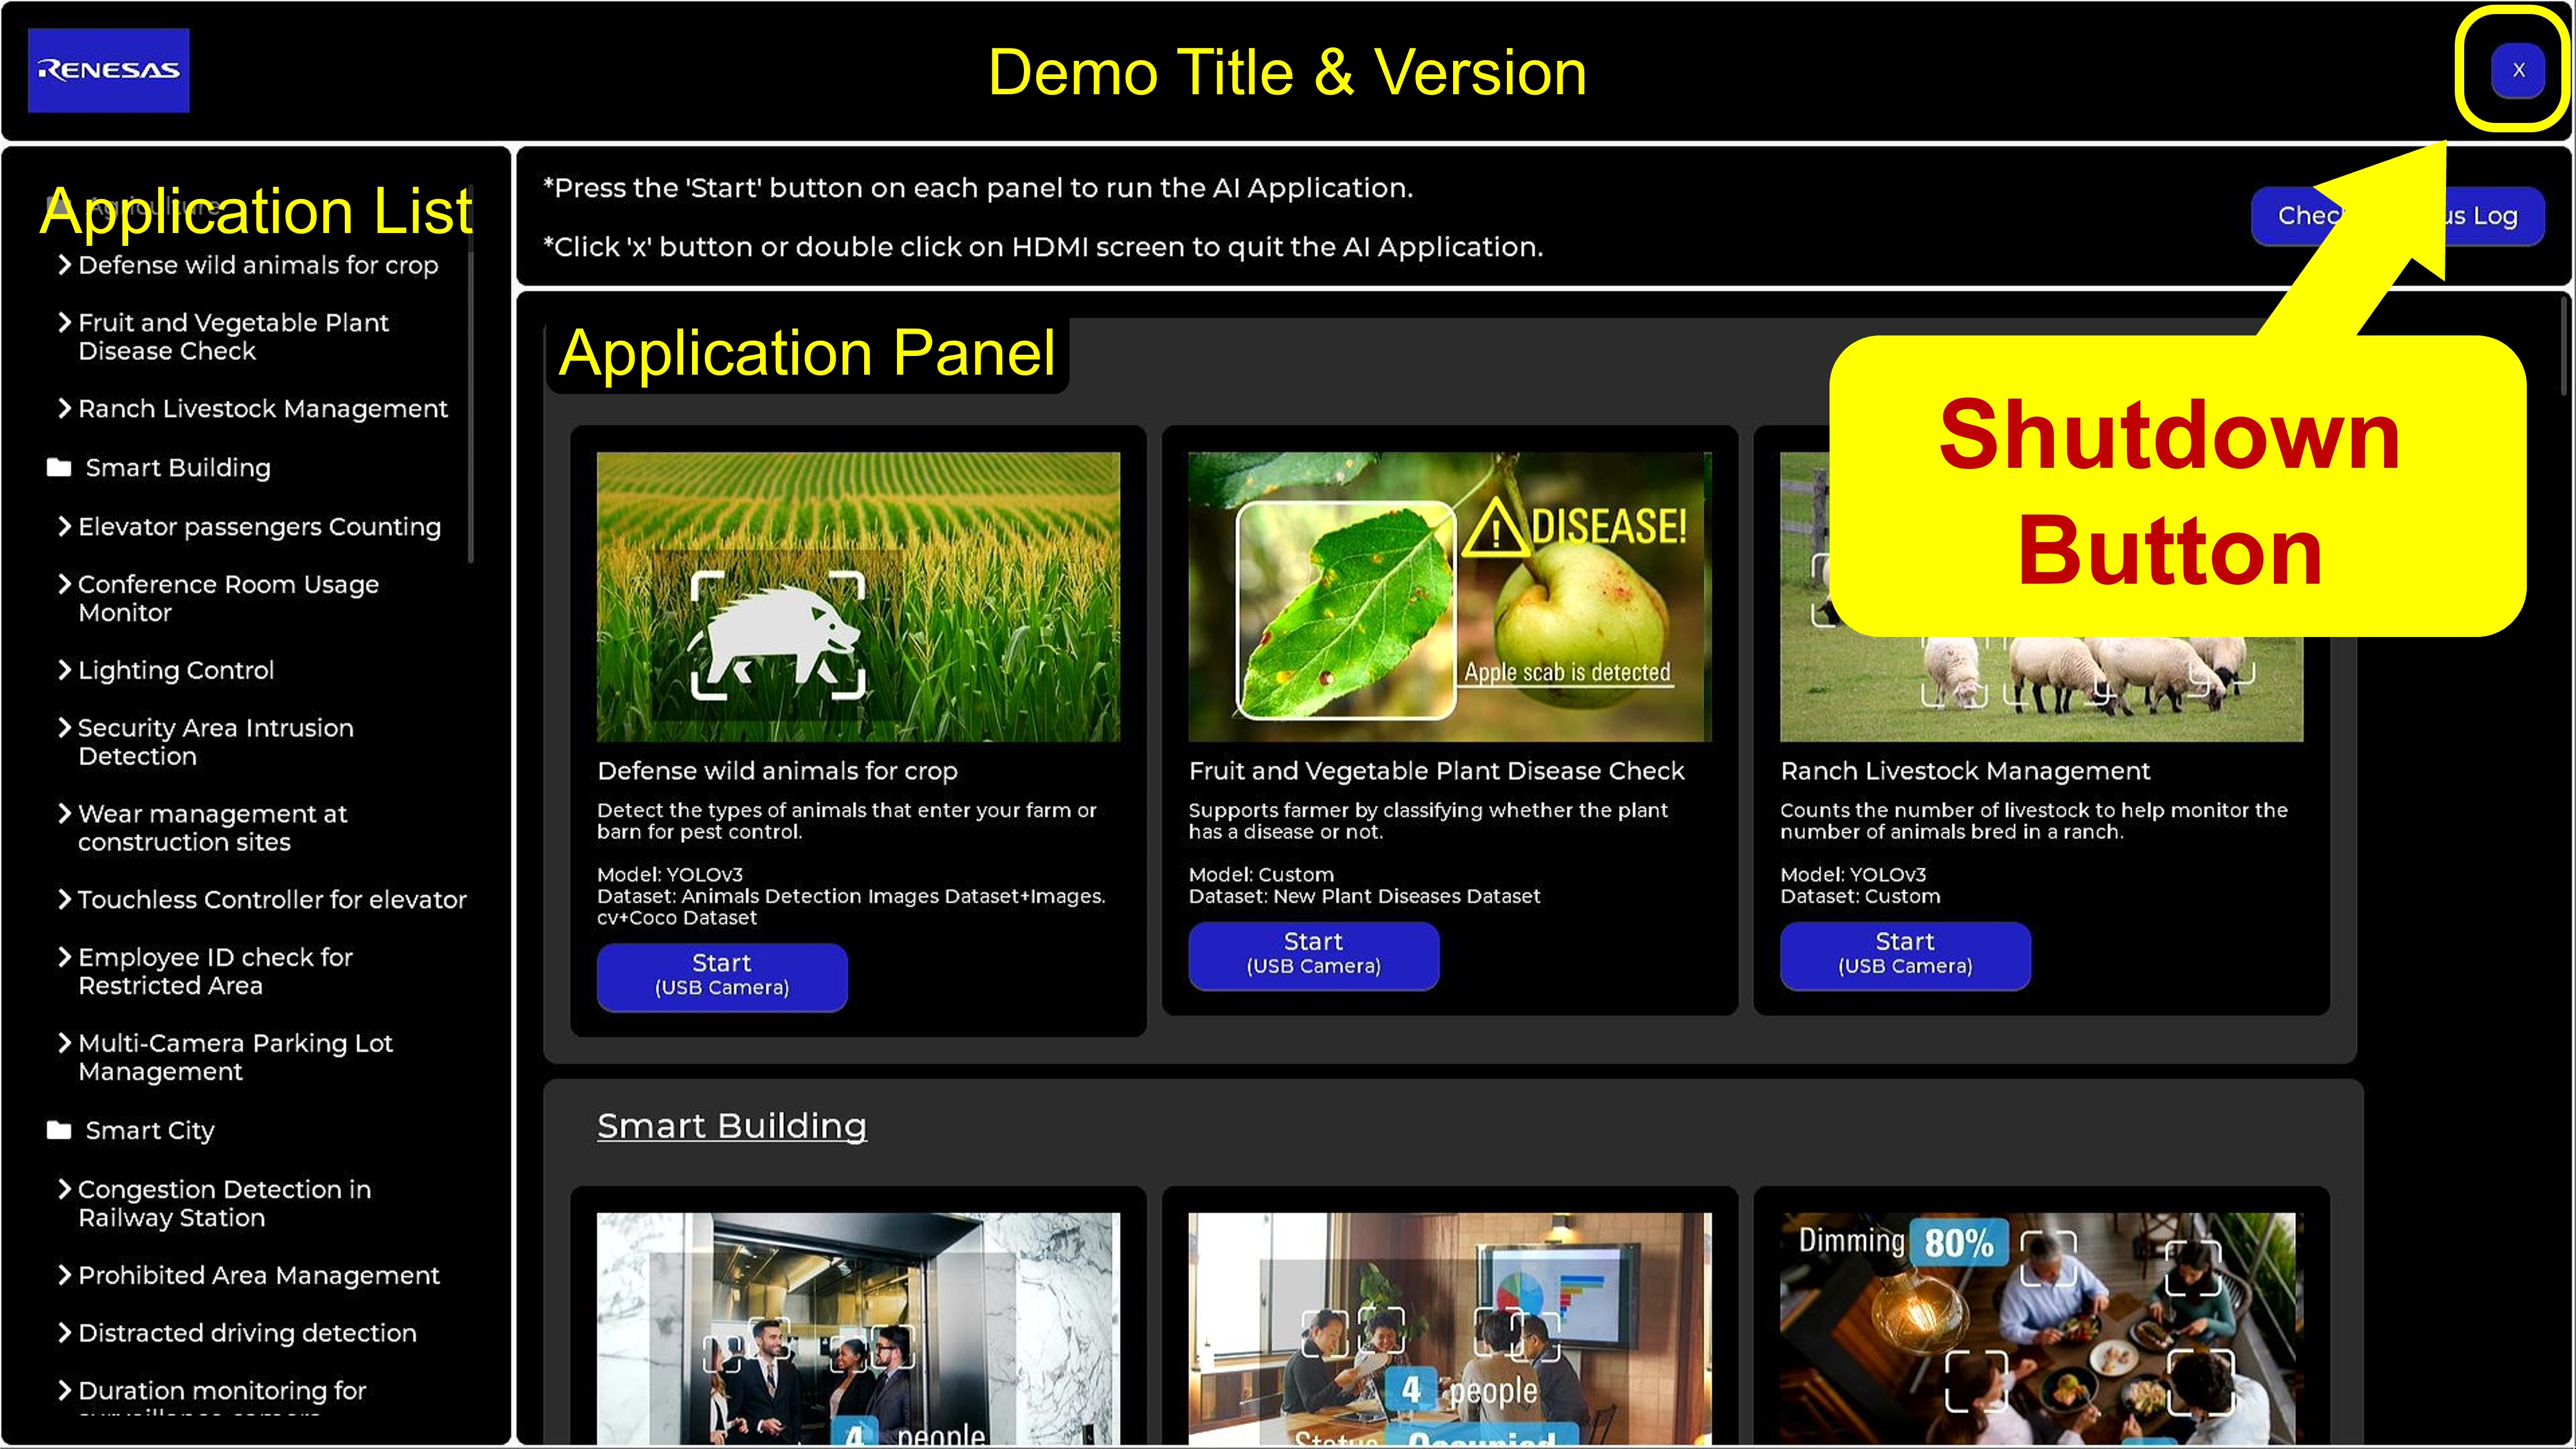
Task: Open Elevator passengers Counting in list
Action: 259,526
